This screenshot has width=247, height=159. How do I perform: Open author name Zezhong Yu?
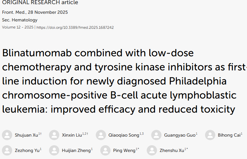pos(26,150)
